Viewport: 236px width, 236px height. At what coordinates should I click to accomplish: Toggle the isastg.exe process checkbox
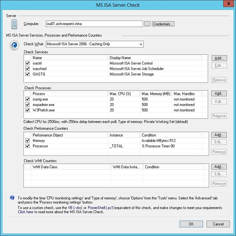pos(27,99)
